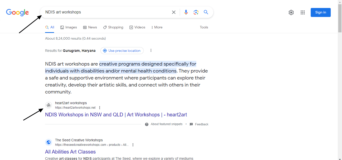Click Use precise location button

coord(122,51)
